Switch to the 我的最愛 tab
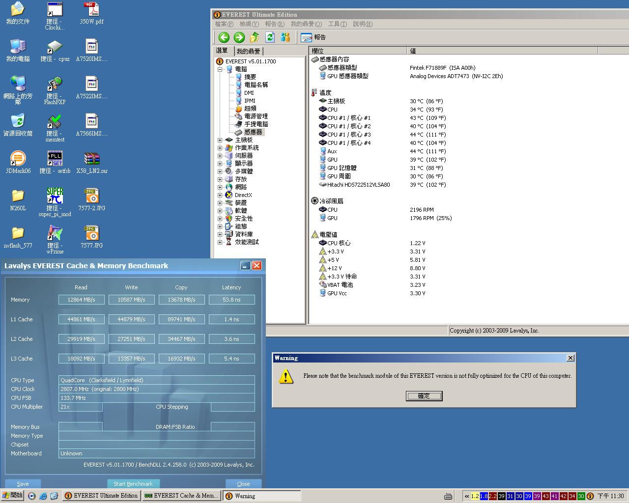629x503 pixels. (x=248, y=51)
